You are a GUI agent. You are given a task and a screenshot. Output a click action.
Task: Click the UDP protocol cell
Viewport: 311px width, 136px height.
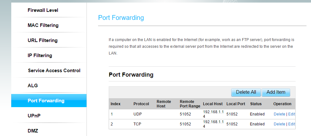(x=138, y=114)
